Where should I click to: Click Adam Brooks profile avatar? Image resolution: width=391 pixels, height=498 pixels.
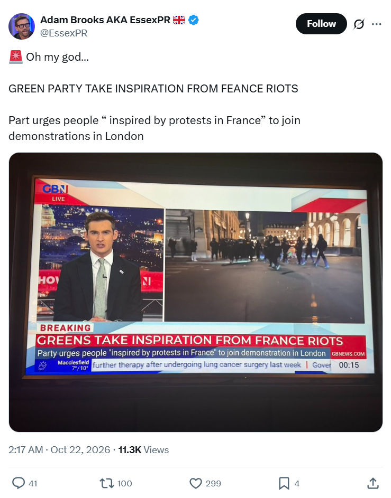click(x=22, y=26)
